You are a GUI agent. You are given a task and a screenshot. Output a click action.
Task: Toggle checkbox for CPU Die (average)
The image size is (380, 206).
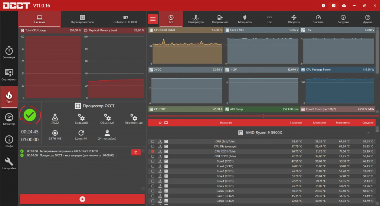coord(153,147)
